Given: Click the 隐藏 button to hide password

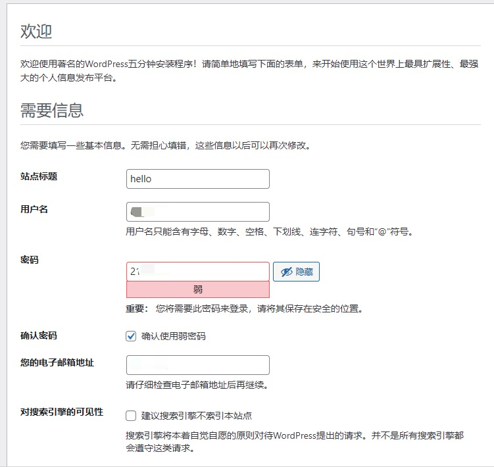Looking at the screenshot, I should 296,272.
